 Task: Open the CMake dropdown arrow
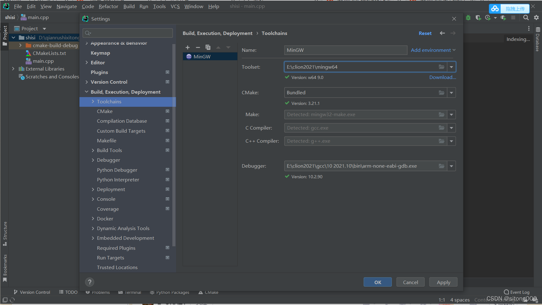click(451, 93)
